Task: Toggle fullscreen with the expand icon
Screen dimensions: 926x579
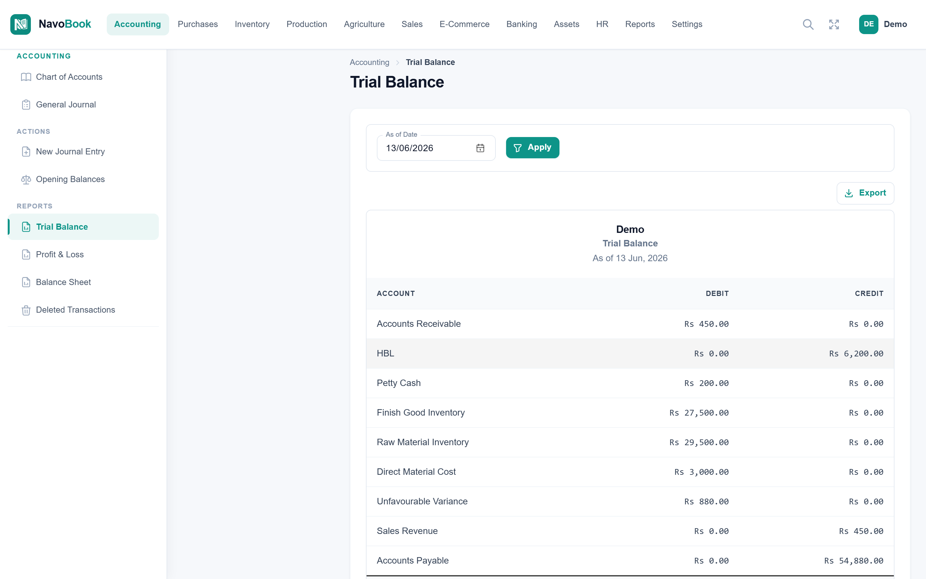Action: 834,24
